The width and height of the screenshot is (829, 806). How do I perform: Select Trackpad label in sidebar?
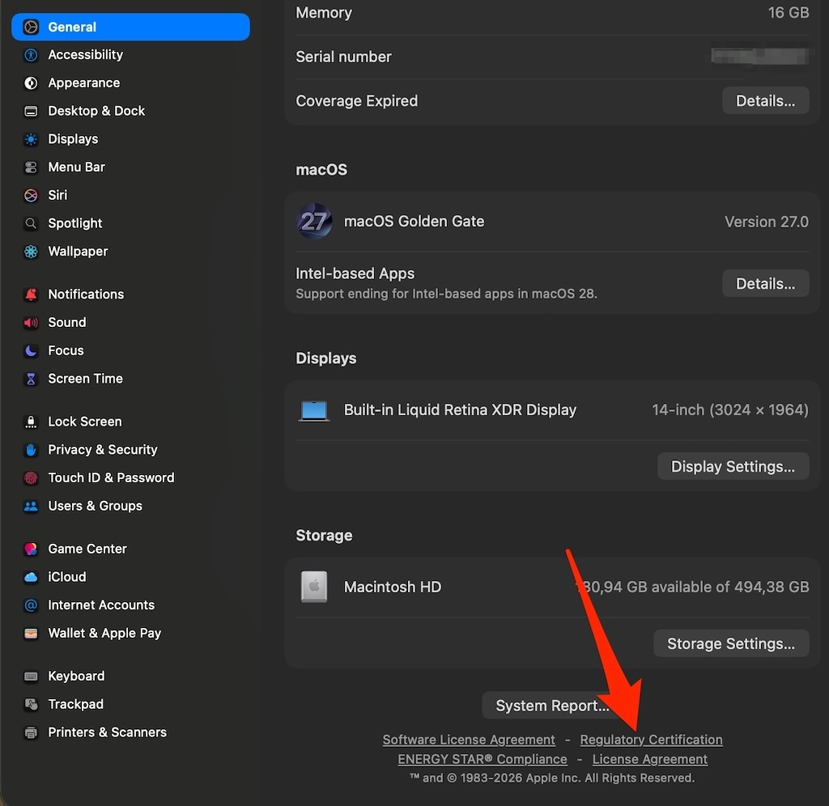pos(75,704)
